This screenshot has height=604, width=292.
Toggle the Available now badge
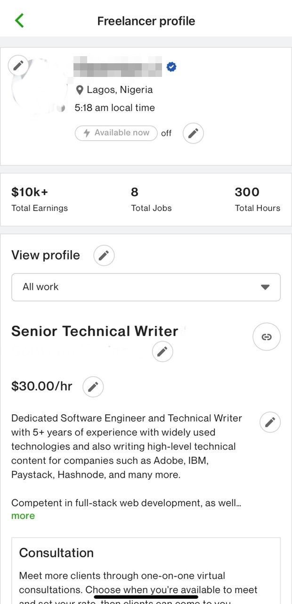pos(116,133)
